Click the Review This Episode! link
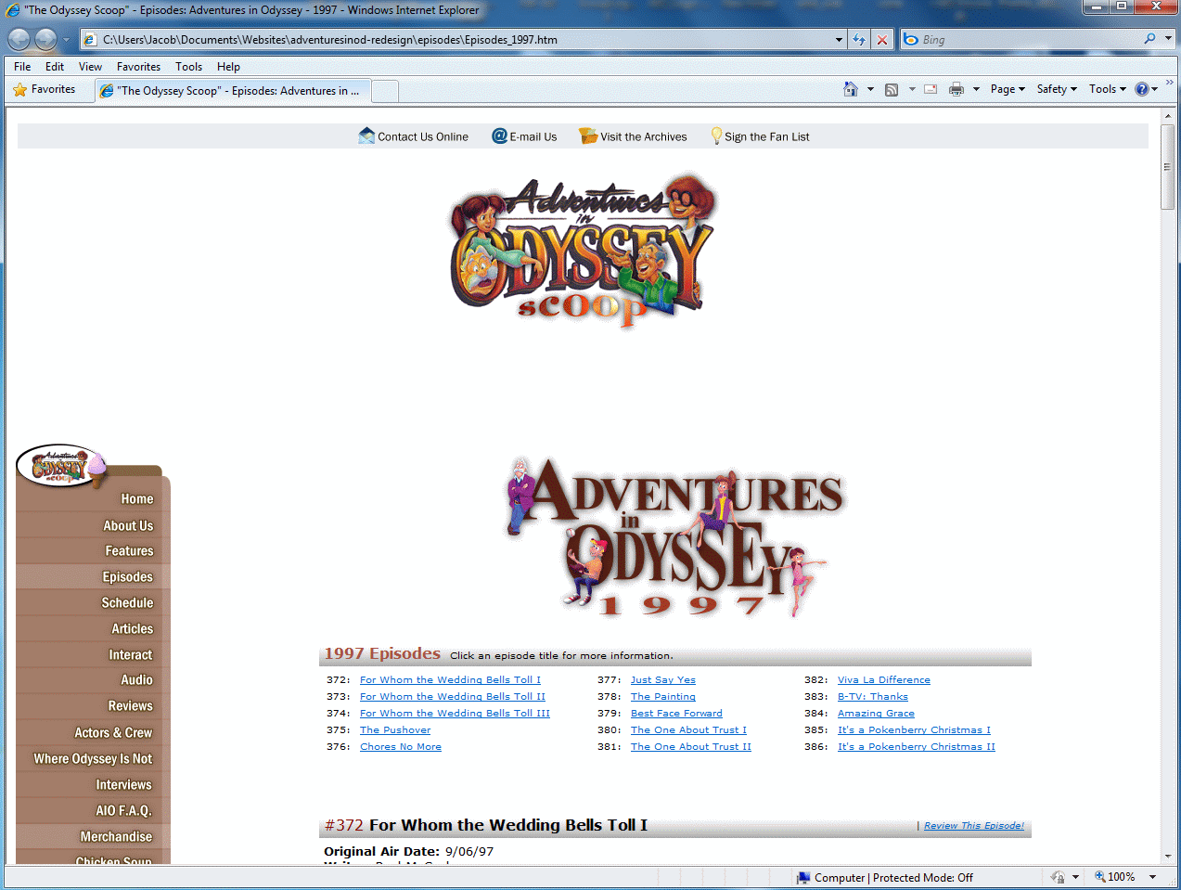Viewport: 1181px width, 890px height. (x=974, y=826)
